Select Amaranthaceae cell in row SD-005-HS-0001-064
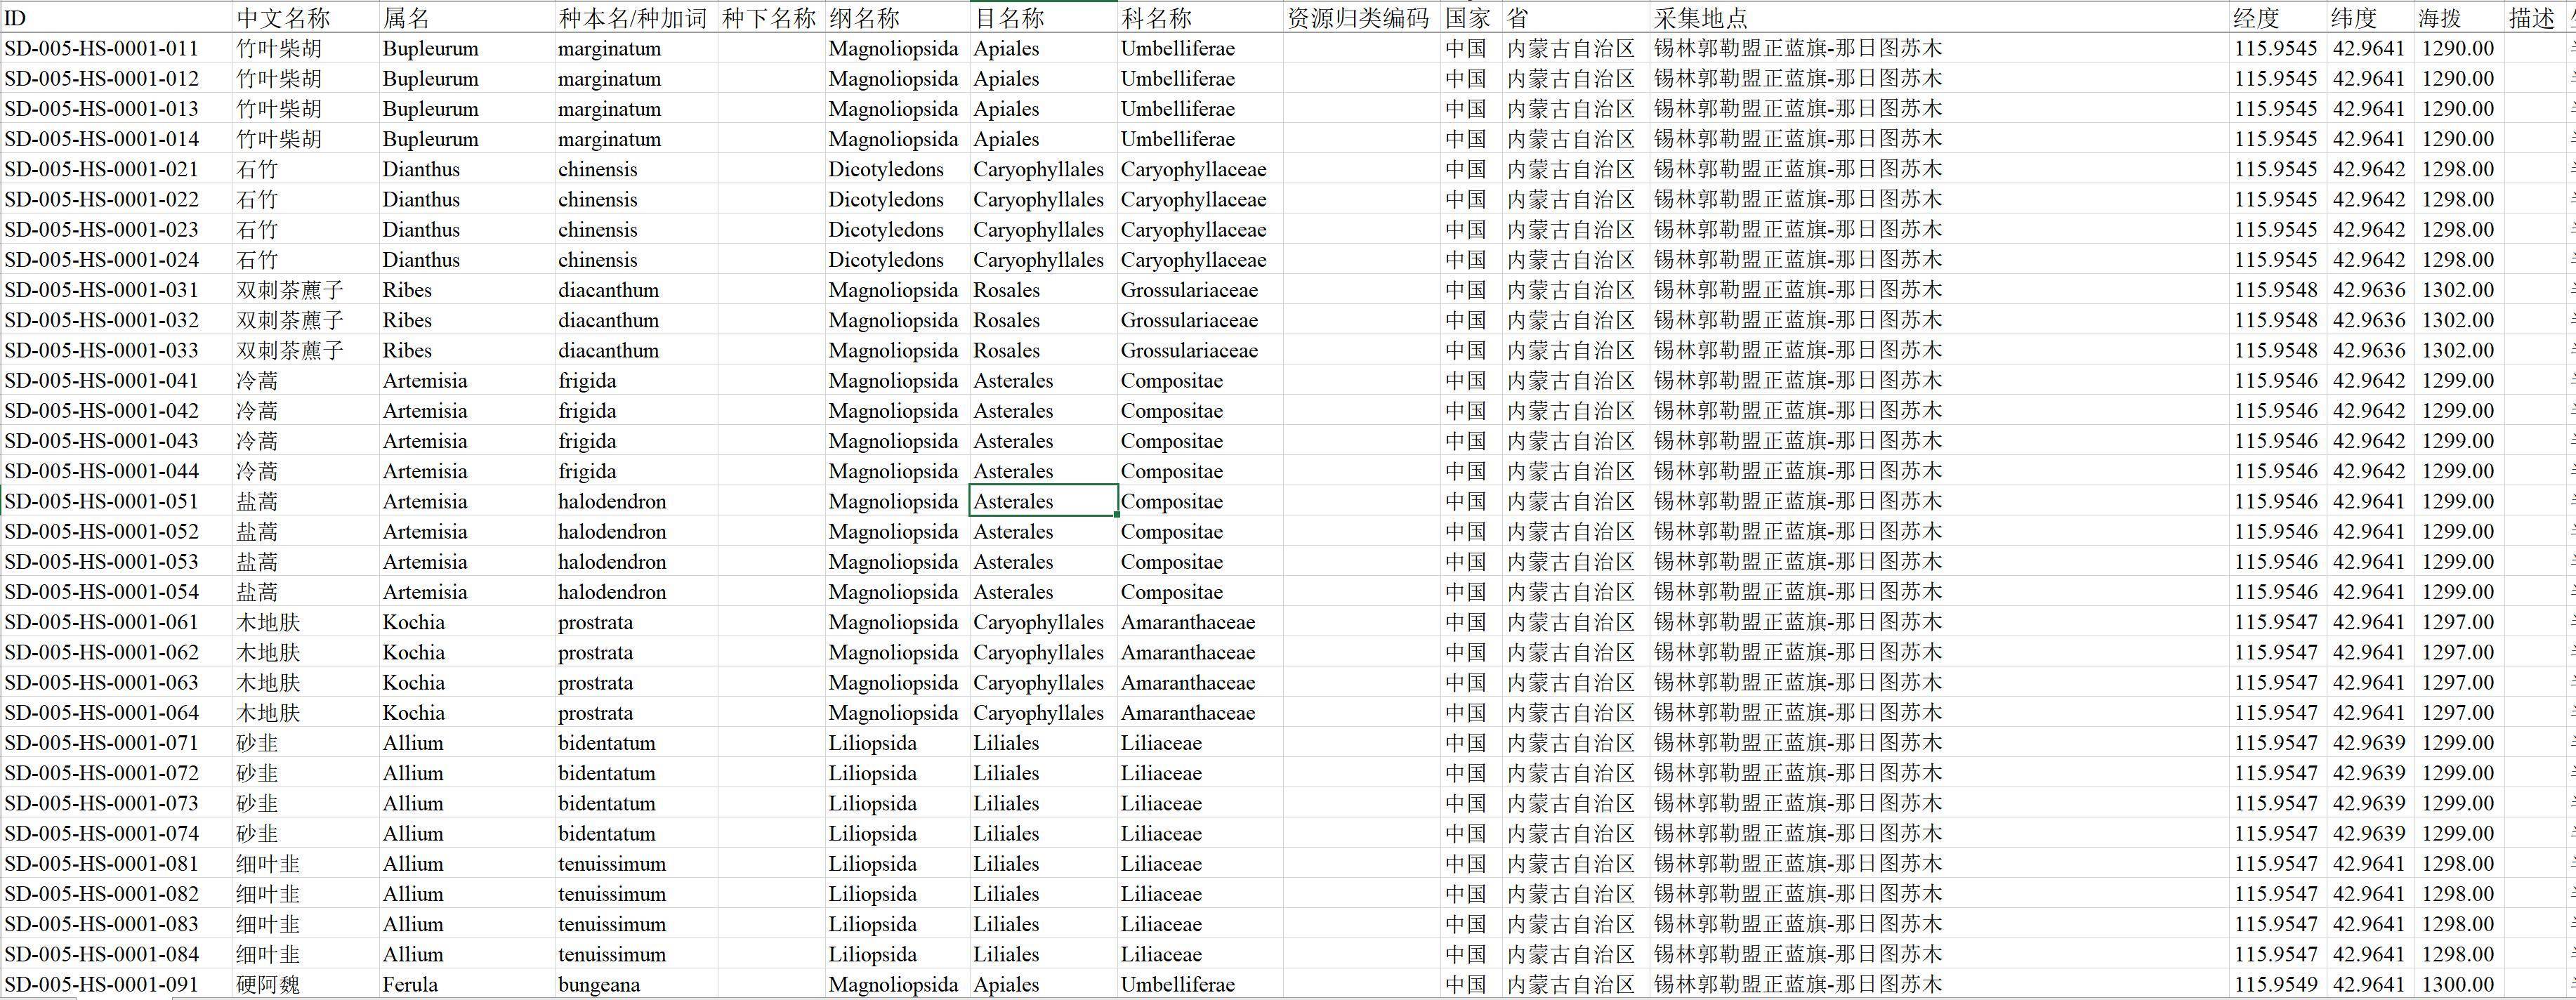Screen dimensions: 2576x1000 pyautogui.click(x=1187, y=713)
